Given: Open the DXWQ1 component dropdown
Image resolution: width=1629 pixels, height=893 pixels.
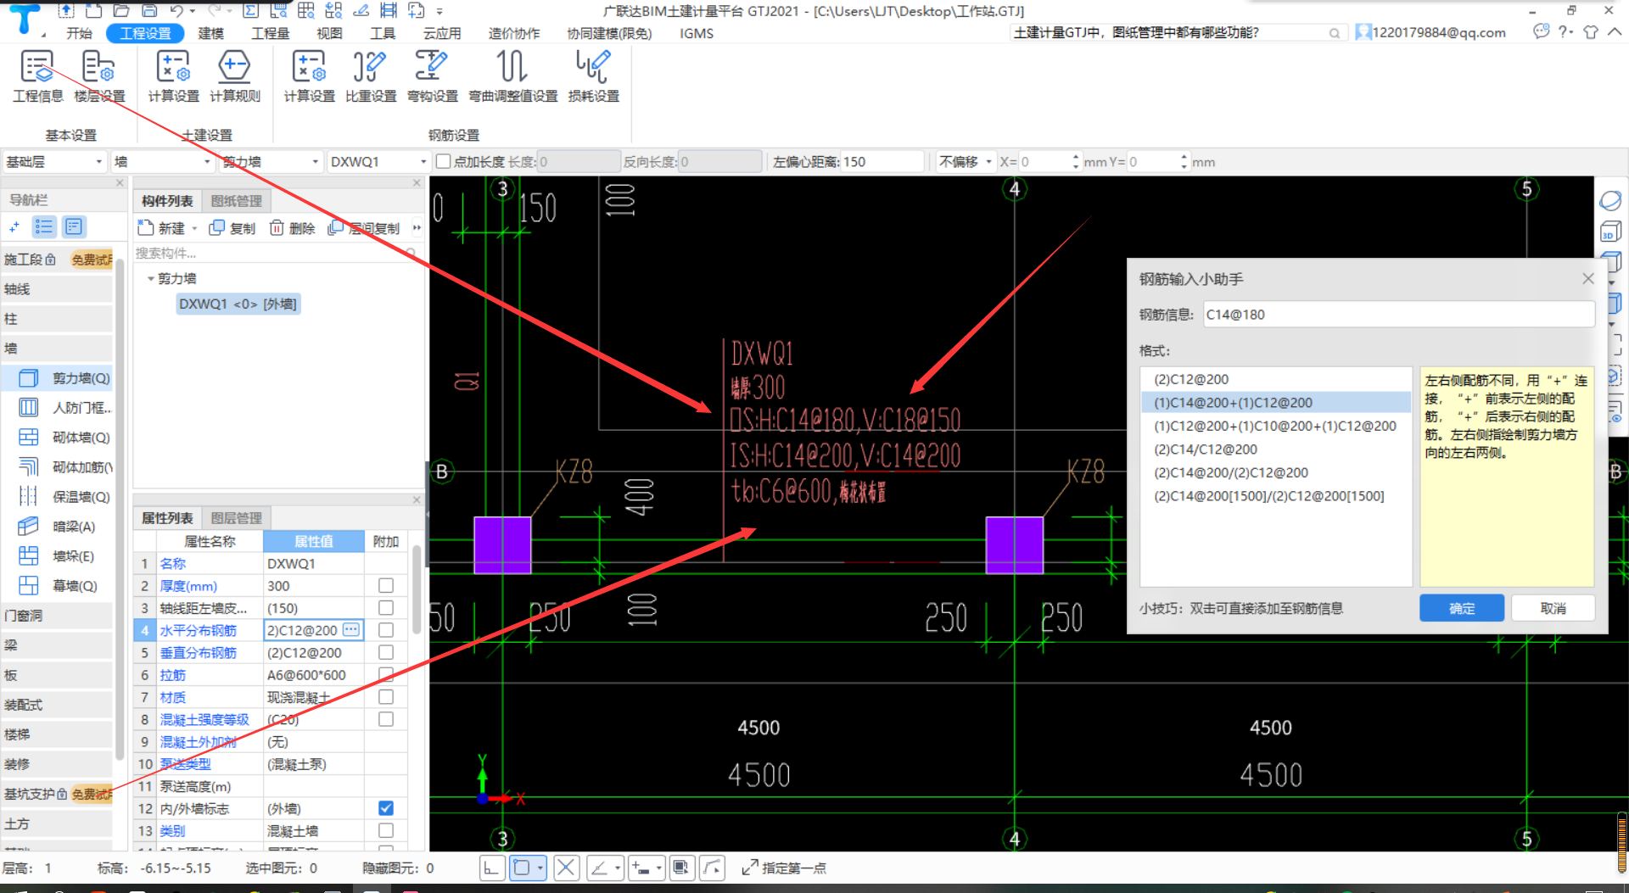Looking at the screenshot, I should click(x=378, y=161).
